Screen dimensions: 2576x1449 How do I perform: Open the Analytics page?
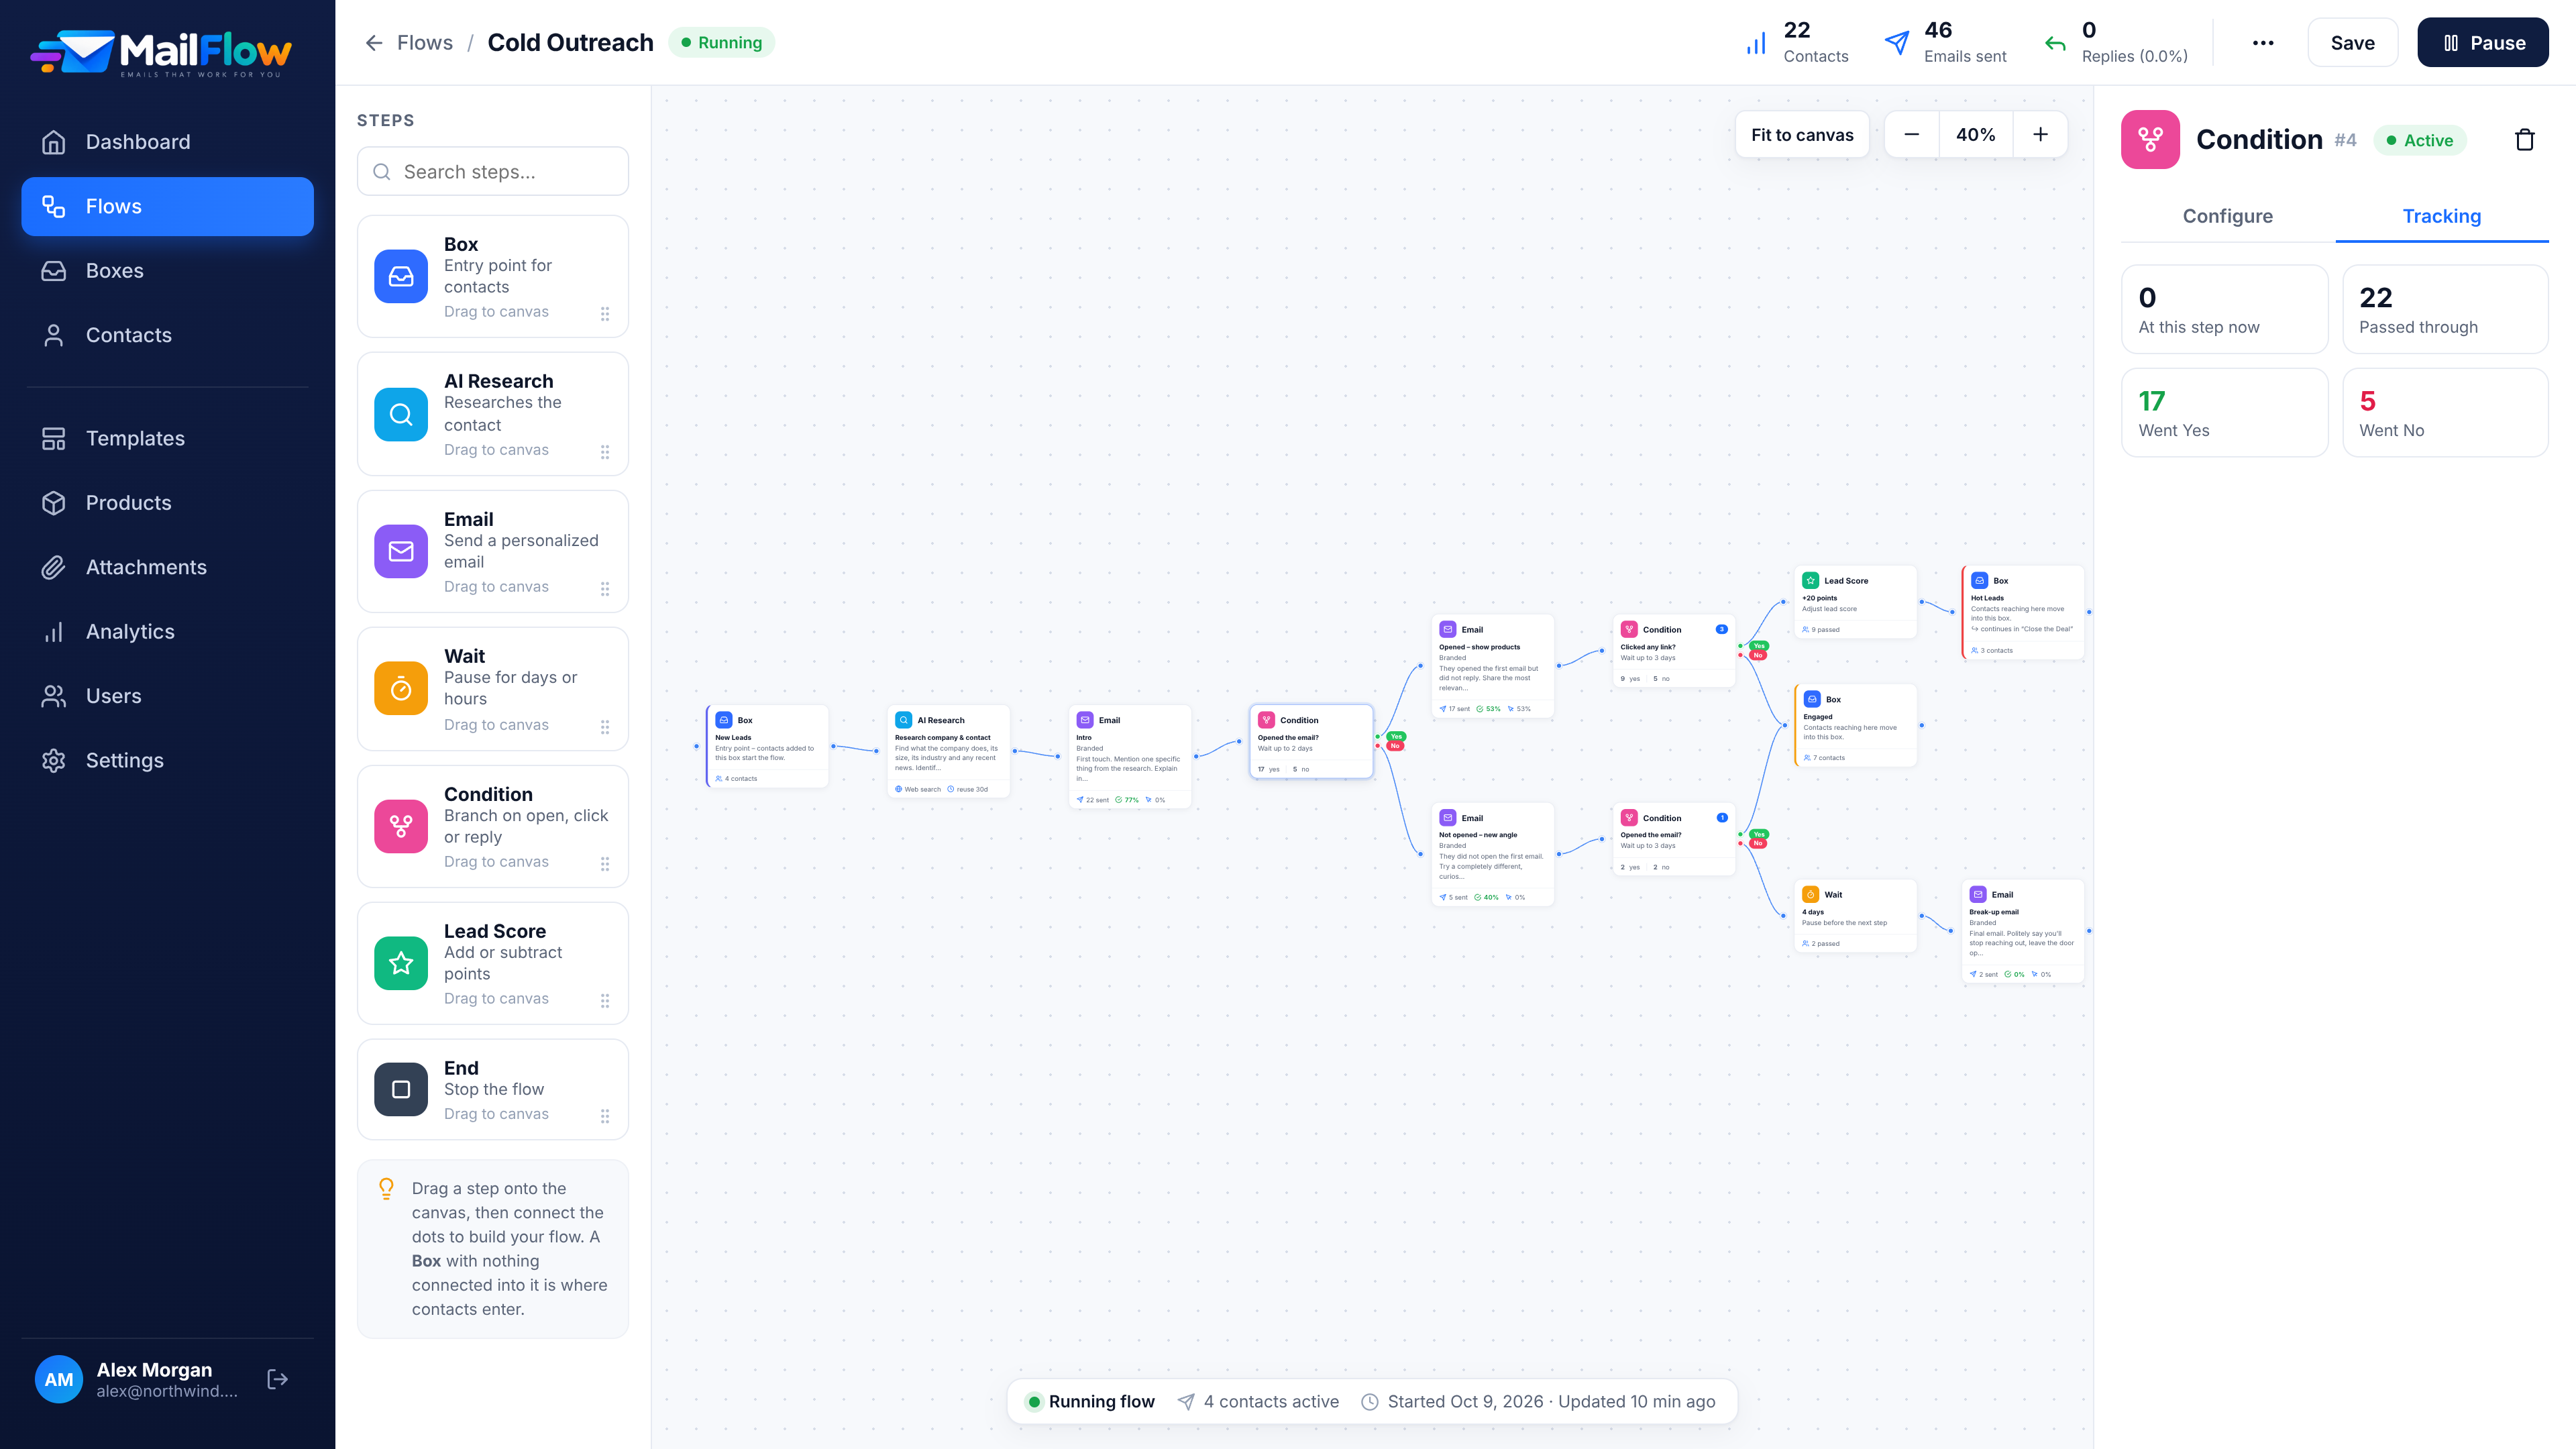pos(167,632)
